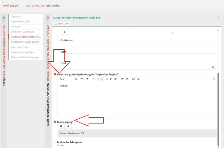Collapse the Kunst-/berufspraktische Erfahrungen panel

pyautogui.click(x=48, y=22)
